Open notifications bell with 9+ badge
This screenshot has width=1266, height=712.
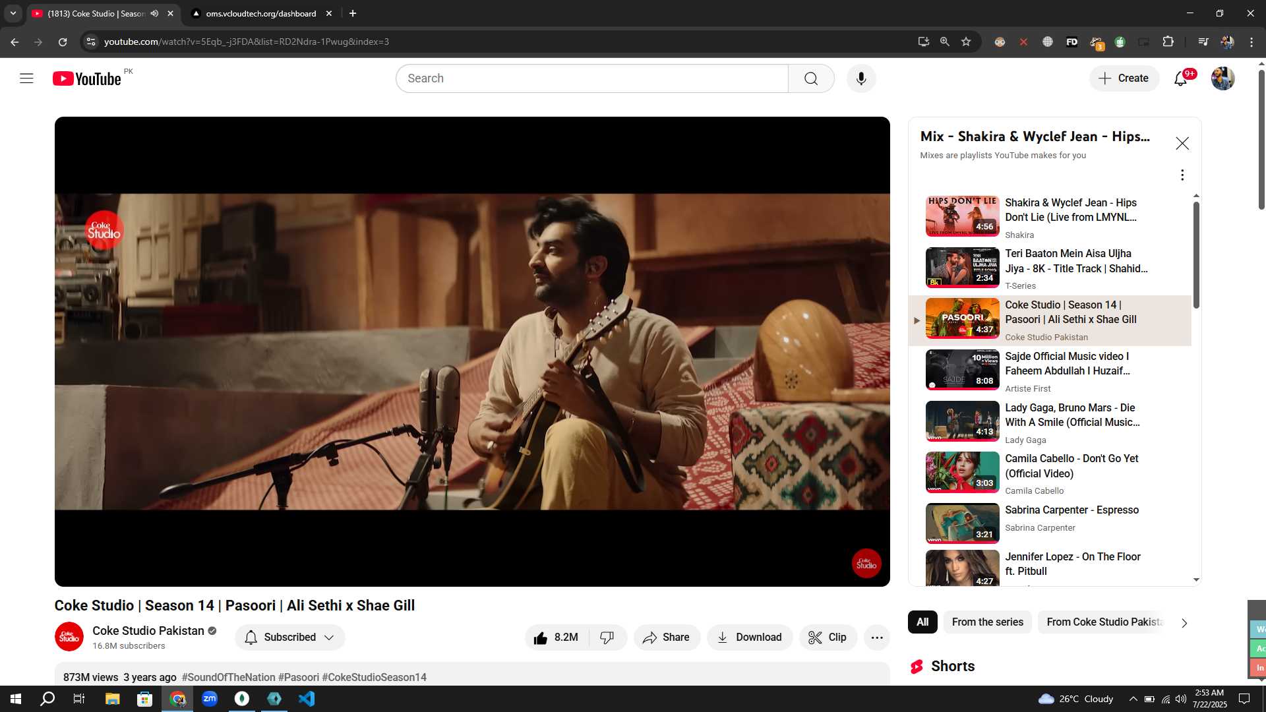pos(1181,78)
